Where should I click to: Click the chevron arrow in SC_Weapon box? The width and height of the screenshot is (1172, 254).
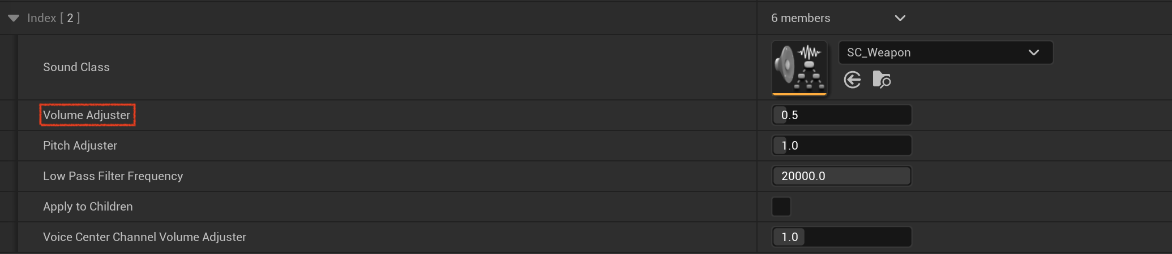[1034, 52]
